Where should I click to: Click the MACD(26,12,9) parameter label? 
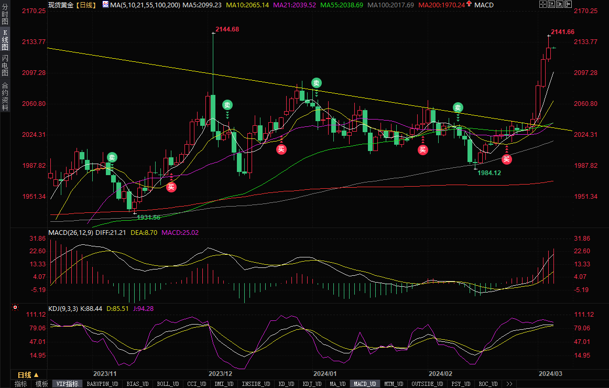71,232
